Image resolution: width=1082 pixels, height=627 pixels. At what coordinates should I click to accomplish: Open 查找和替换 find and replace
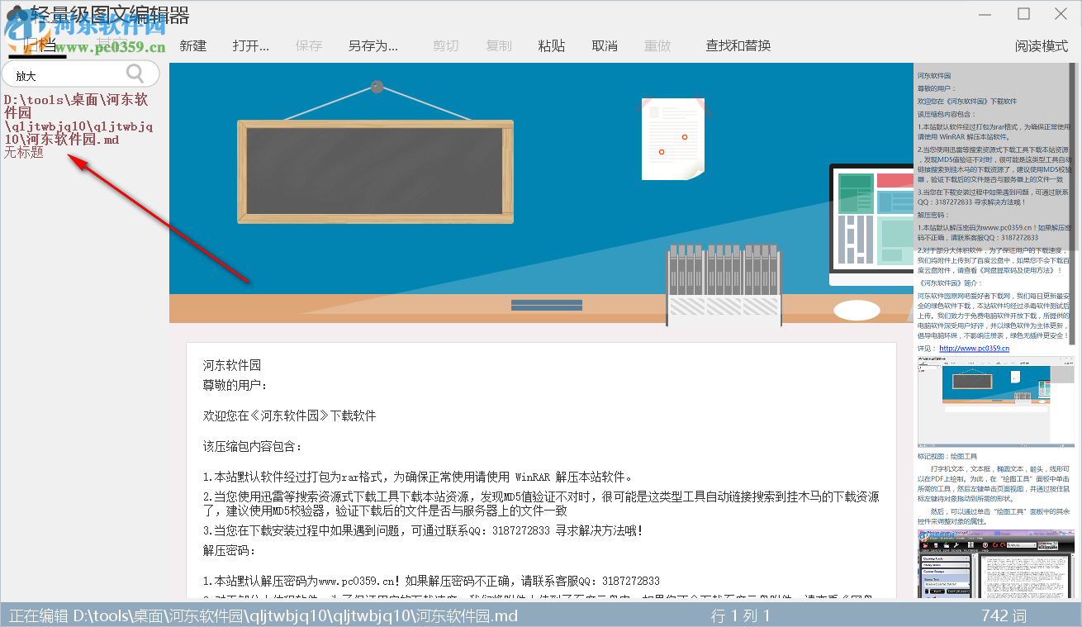pos(739,45)
